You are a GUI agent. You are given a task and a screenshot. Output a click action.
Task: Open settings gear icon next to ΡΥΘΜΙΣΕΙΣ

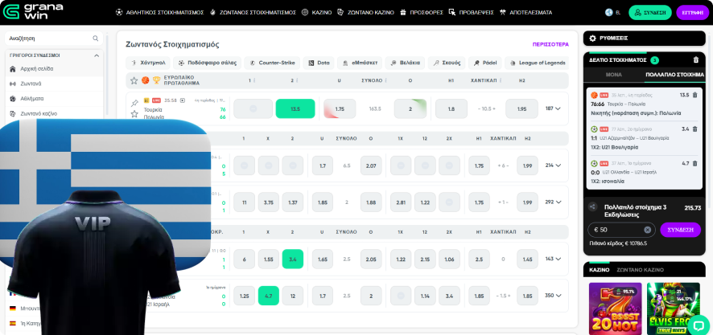coord(593,38)
